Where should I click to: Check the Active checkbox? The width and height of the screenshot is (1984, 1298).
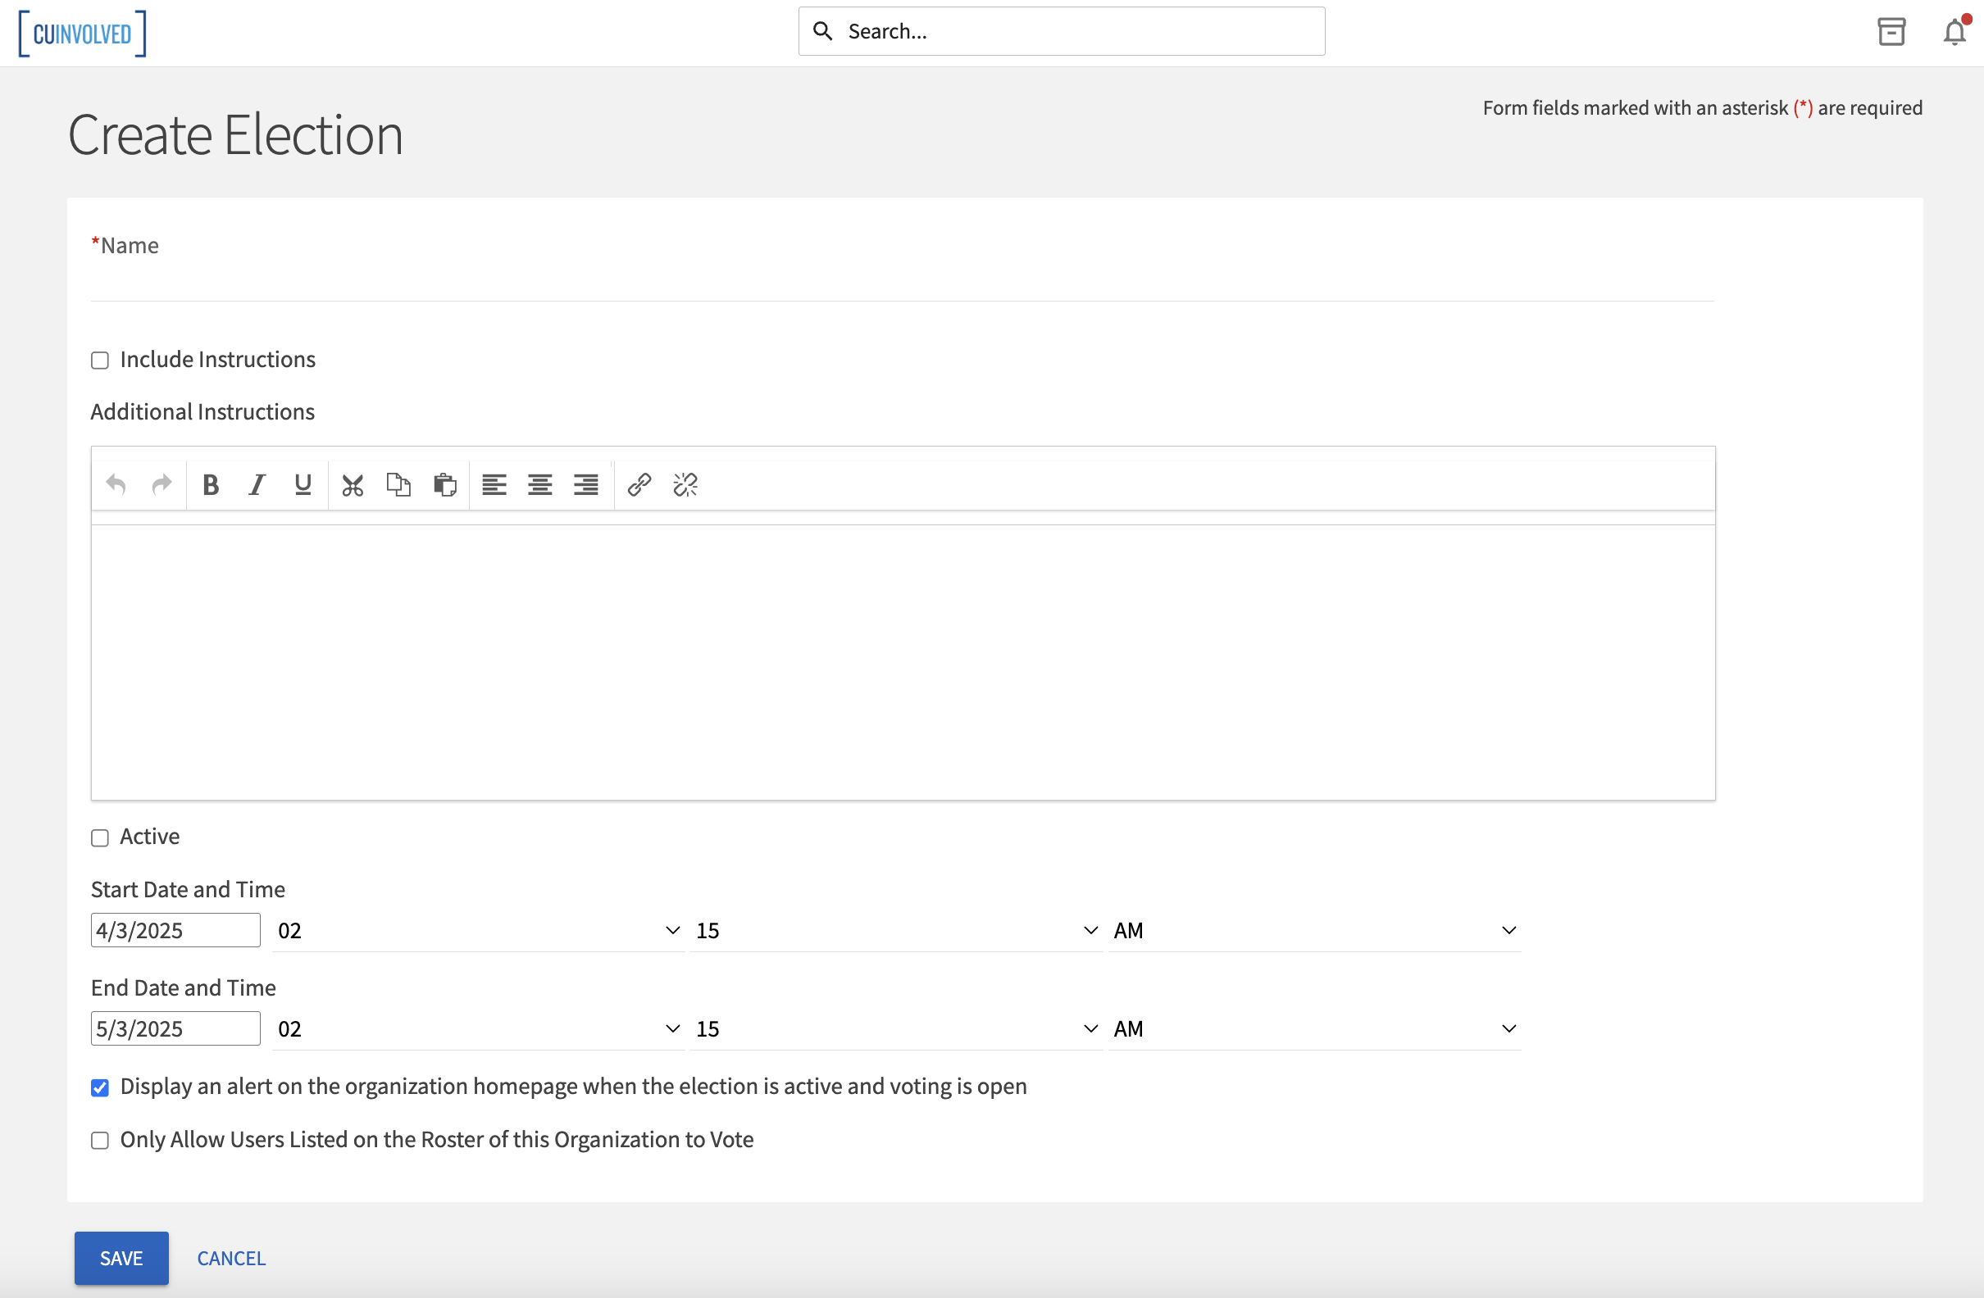tap(100, 838)
